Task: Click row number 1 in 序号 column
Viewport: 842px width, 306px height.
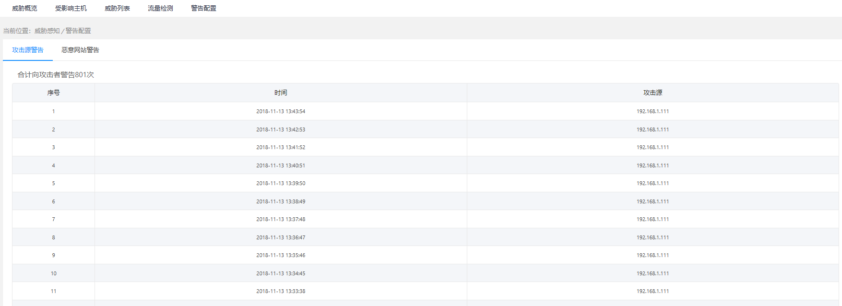Action: click(x=53, y=111)
